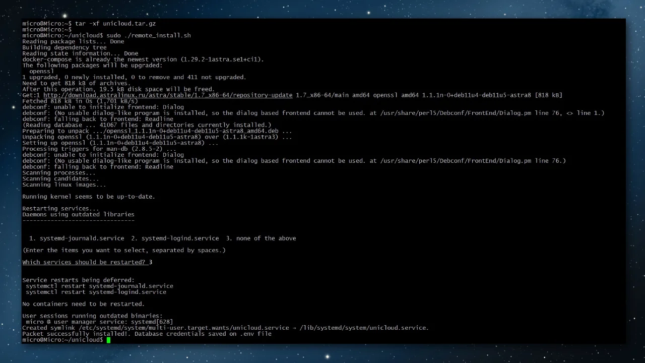Click 'Need to get 818 kB of archives' line
Screen dimensions: 645x363
[76, 83]
